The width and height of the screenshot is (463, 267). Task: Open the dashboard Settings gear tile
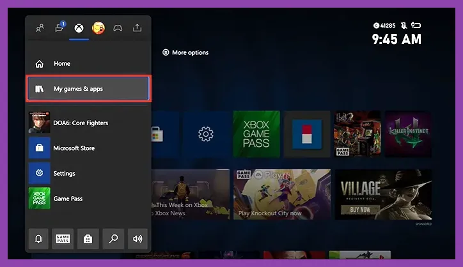click(206, 134)
